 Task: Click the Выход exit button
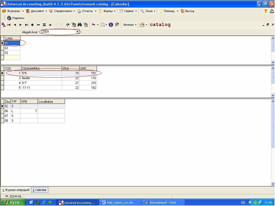point(187,11)
